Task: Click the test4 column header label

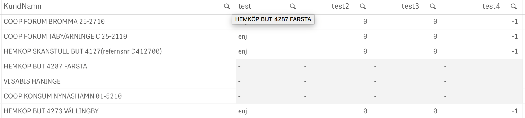Action: click(x=491, y=6)
